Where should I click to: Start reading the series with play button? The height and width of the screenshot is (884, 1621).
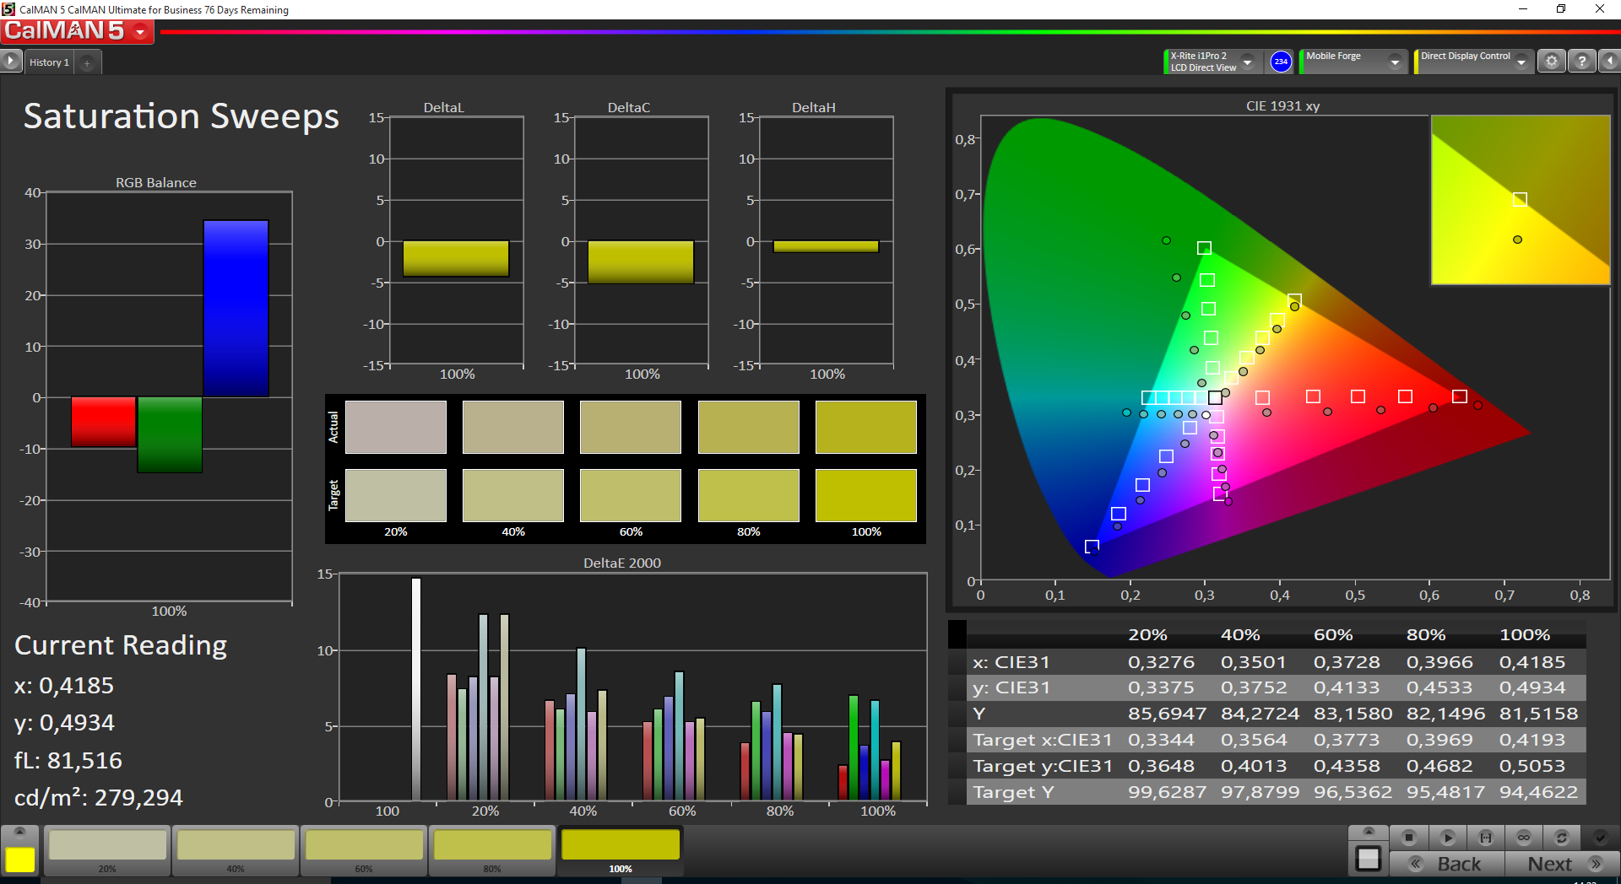coord(1447,838)
